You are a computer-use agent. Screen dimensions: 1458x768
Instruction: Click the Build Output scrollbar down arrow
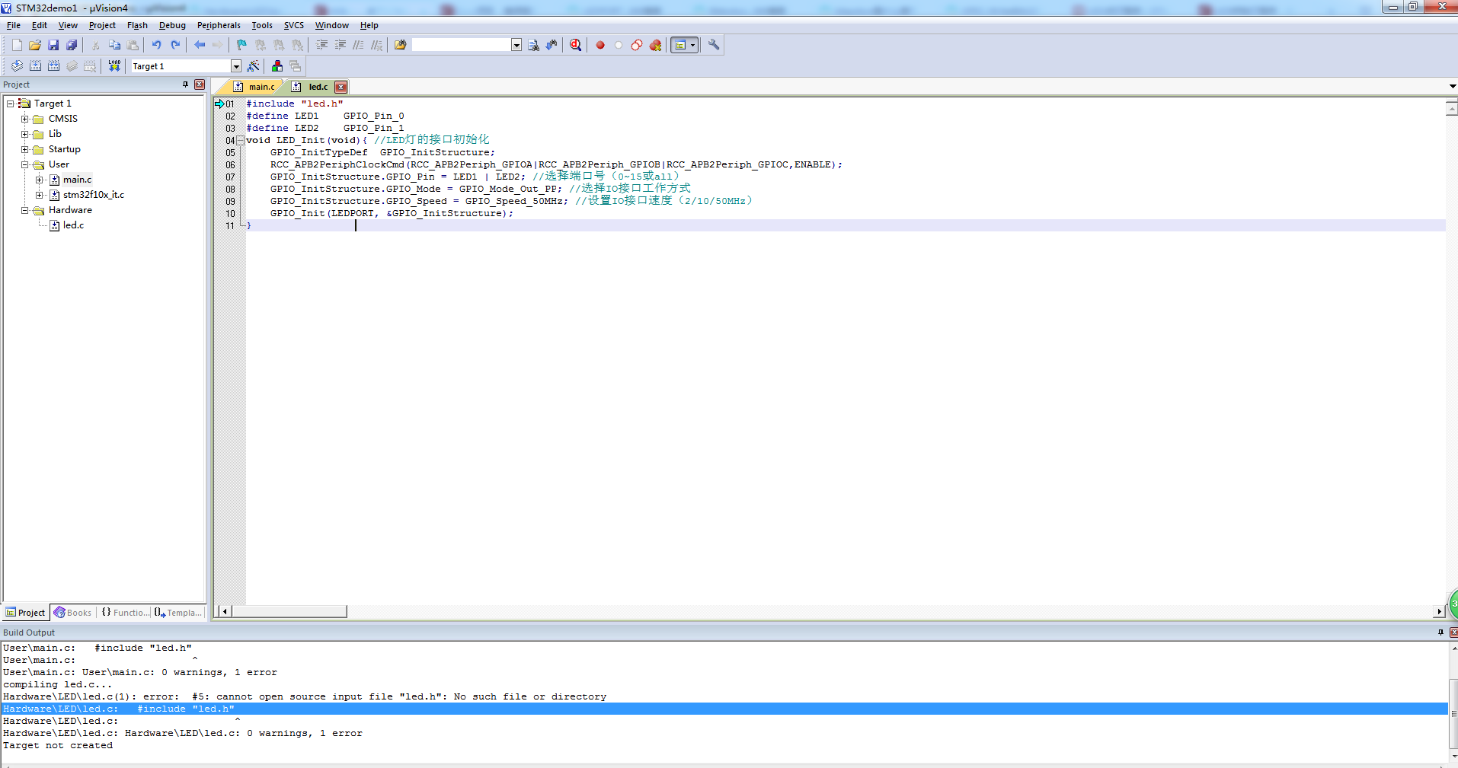click(1453, 756)
